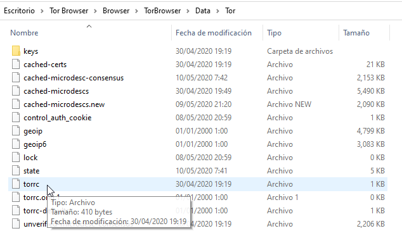This screenshot has width=402, height=238.
Task: Select the cached-certs file name
Action: coord(45,65)
